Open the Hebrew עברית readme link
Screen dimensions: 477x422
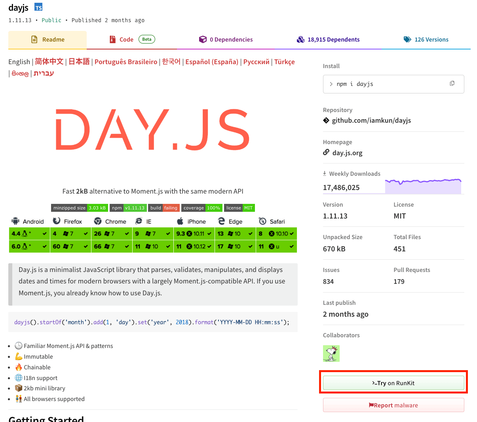44,73
